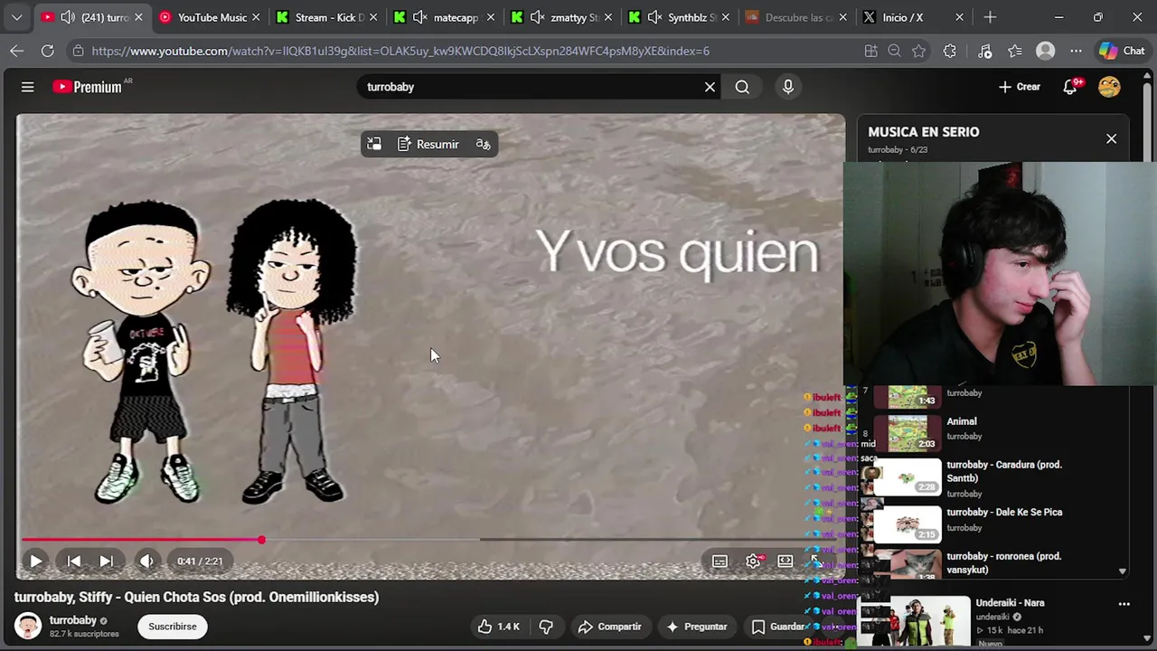
Task: Open the account avatar menu
Action: (x=1109, y=87)
